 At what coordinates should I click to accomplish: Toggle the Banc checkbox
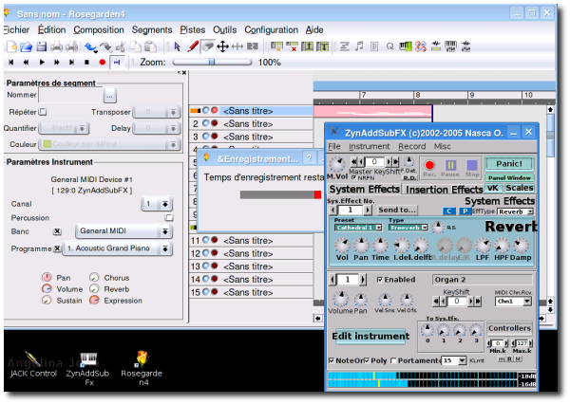tap(57, 231)
